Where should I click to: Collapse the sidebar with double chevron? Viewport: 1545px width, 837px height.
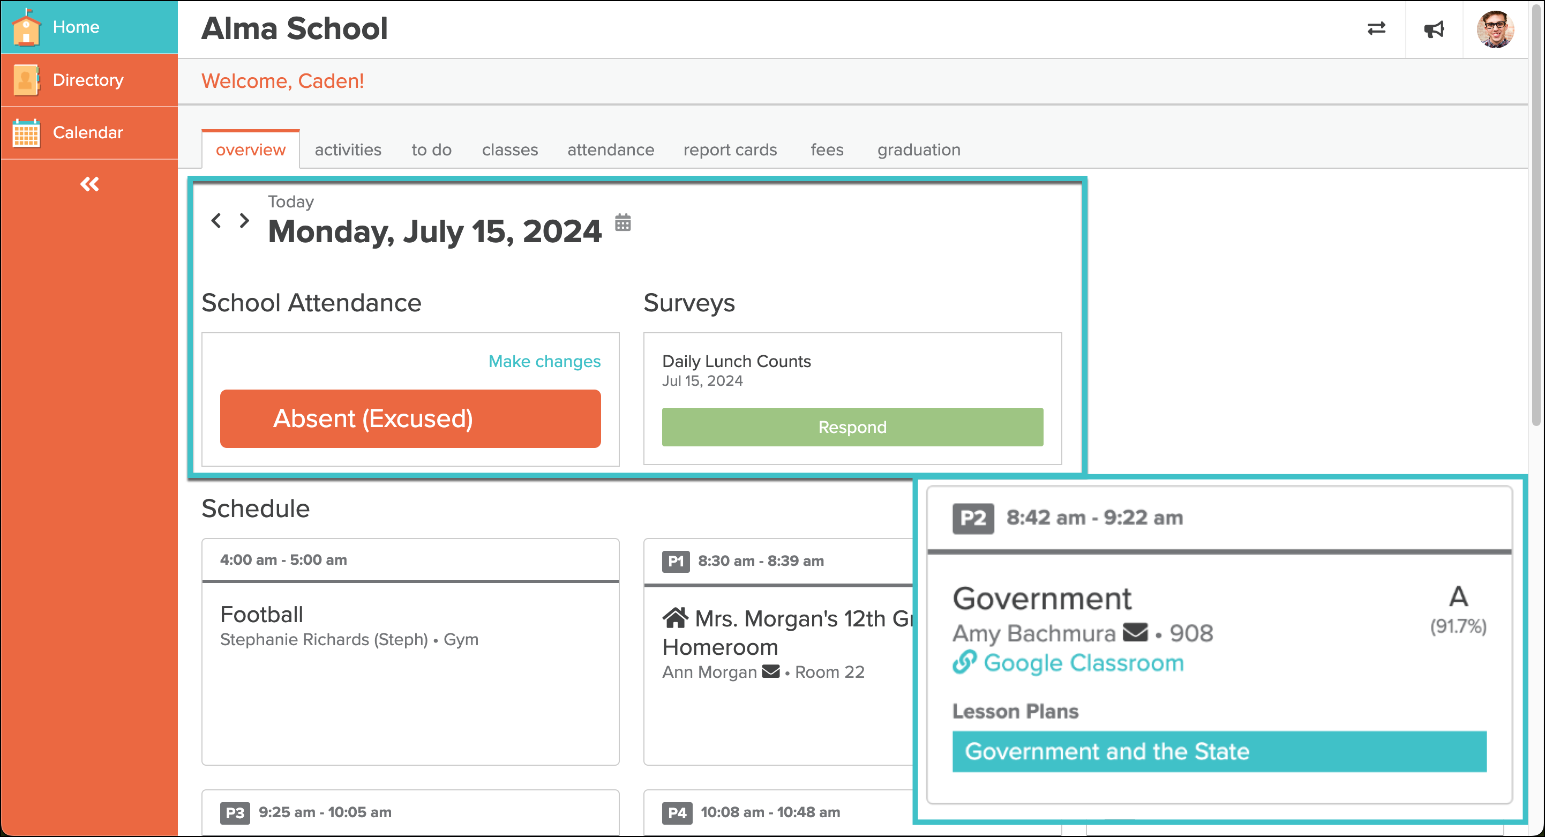click(89, 184)
